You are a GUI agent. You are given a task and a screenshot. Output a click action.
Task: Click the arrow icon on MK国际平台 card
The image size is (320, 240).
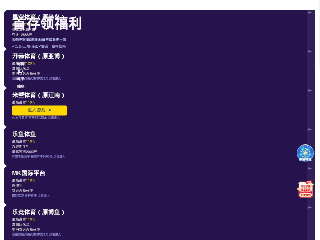pyautogui.click(x=310, y=168)
